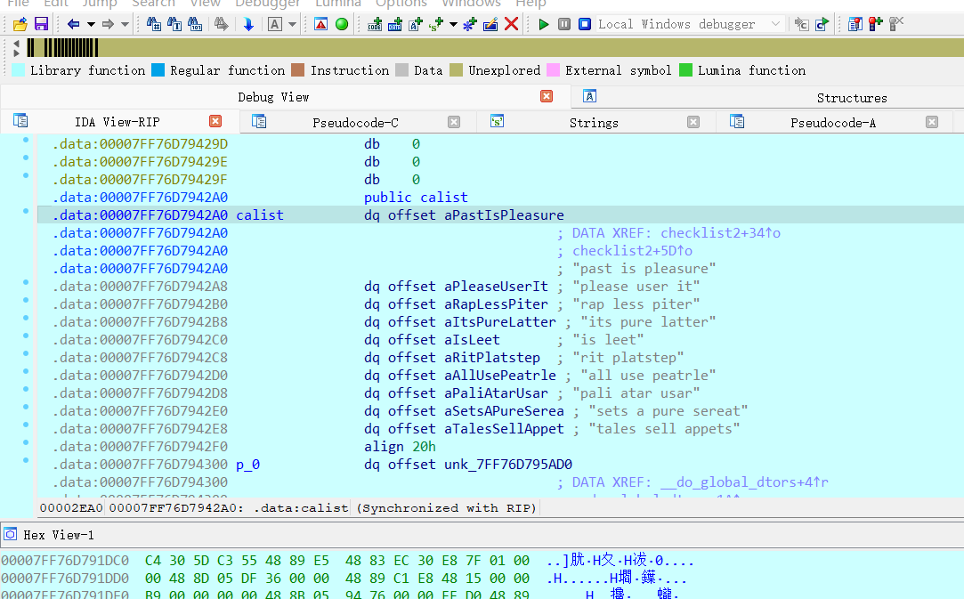The image size is (964, 599).
Task: Switch to the Pseudocode-C tab
Action: pyautogui.click(x=355, y=123)
